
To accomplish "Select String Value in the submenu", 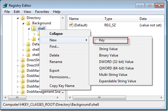I will [x=121, y=49].
